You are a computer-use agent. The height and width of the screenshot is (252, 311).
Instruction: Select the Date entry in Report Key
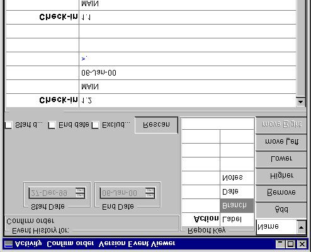click(237, 192)
